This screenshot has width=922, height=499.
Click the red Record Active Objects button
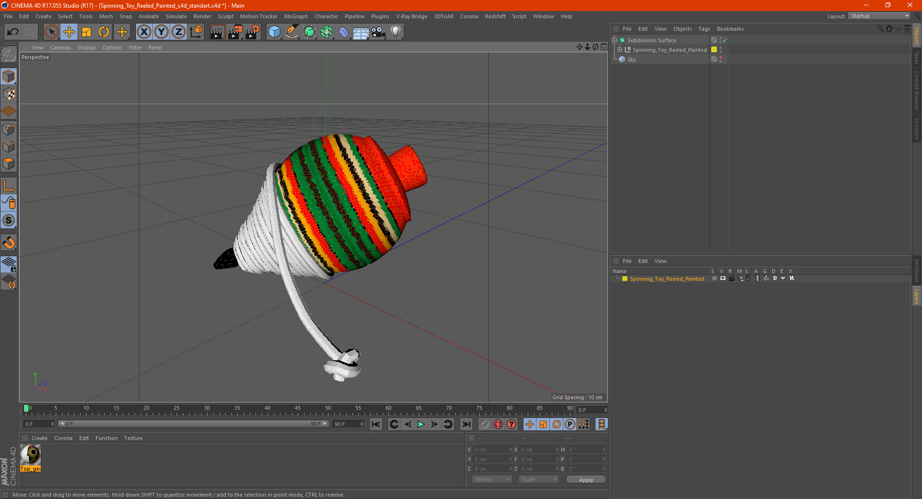pyautogui.click(x=485, y=424)
